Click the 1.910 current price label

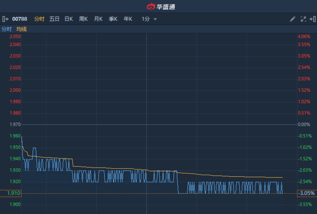pos(10,193)
